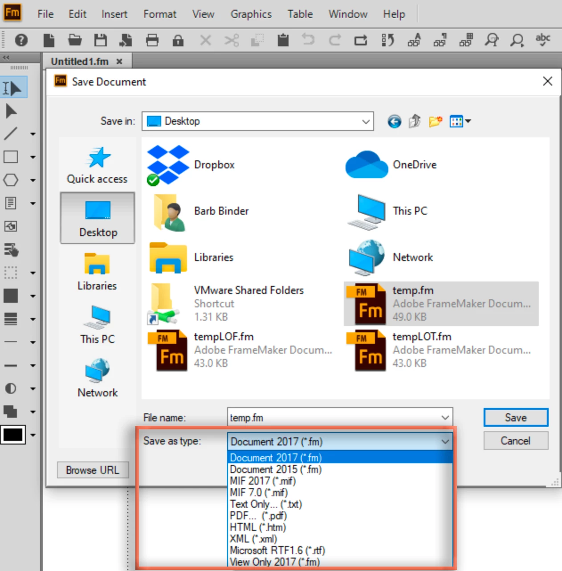Viewport: 562px width, 571px height.
Task: Select the tempLOT.fm file
Action: click(439, 350)
